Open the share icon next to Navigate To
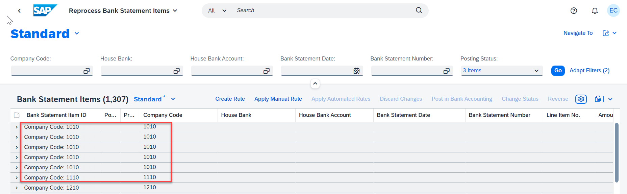The height and width of the screenshot is (194, 627). point(606,33)
